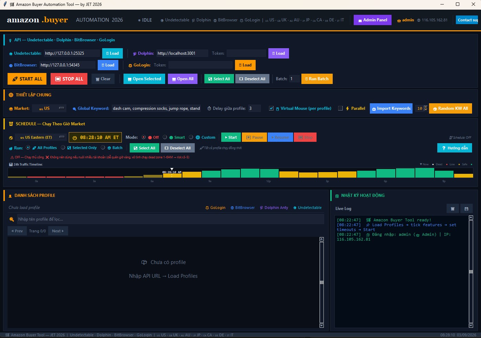Click the profile icon in Danh Sách Profile header
The height and width of the screenshot is (338, 481).
10,196
